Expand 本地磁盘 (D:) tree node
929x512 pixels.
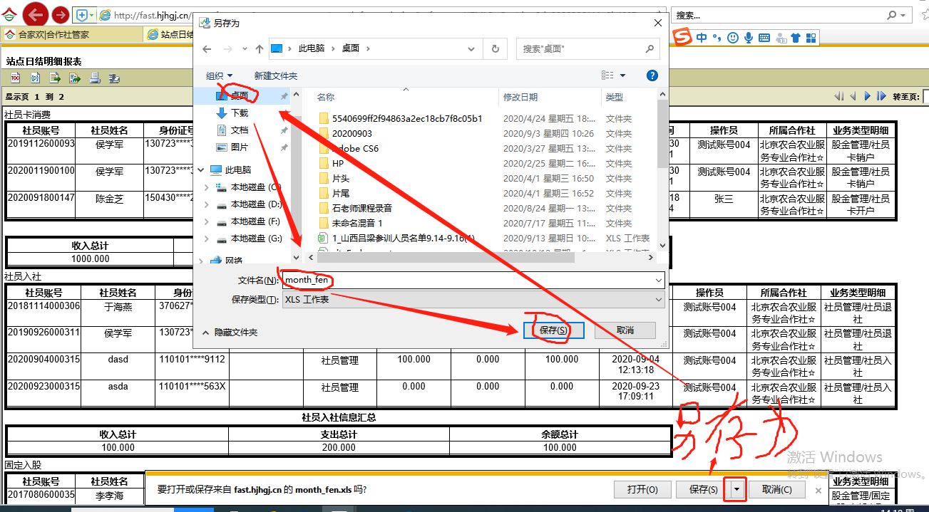pyautogui.click(x=207, y=204)
